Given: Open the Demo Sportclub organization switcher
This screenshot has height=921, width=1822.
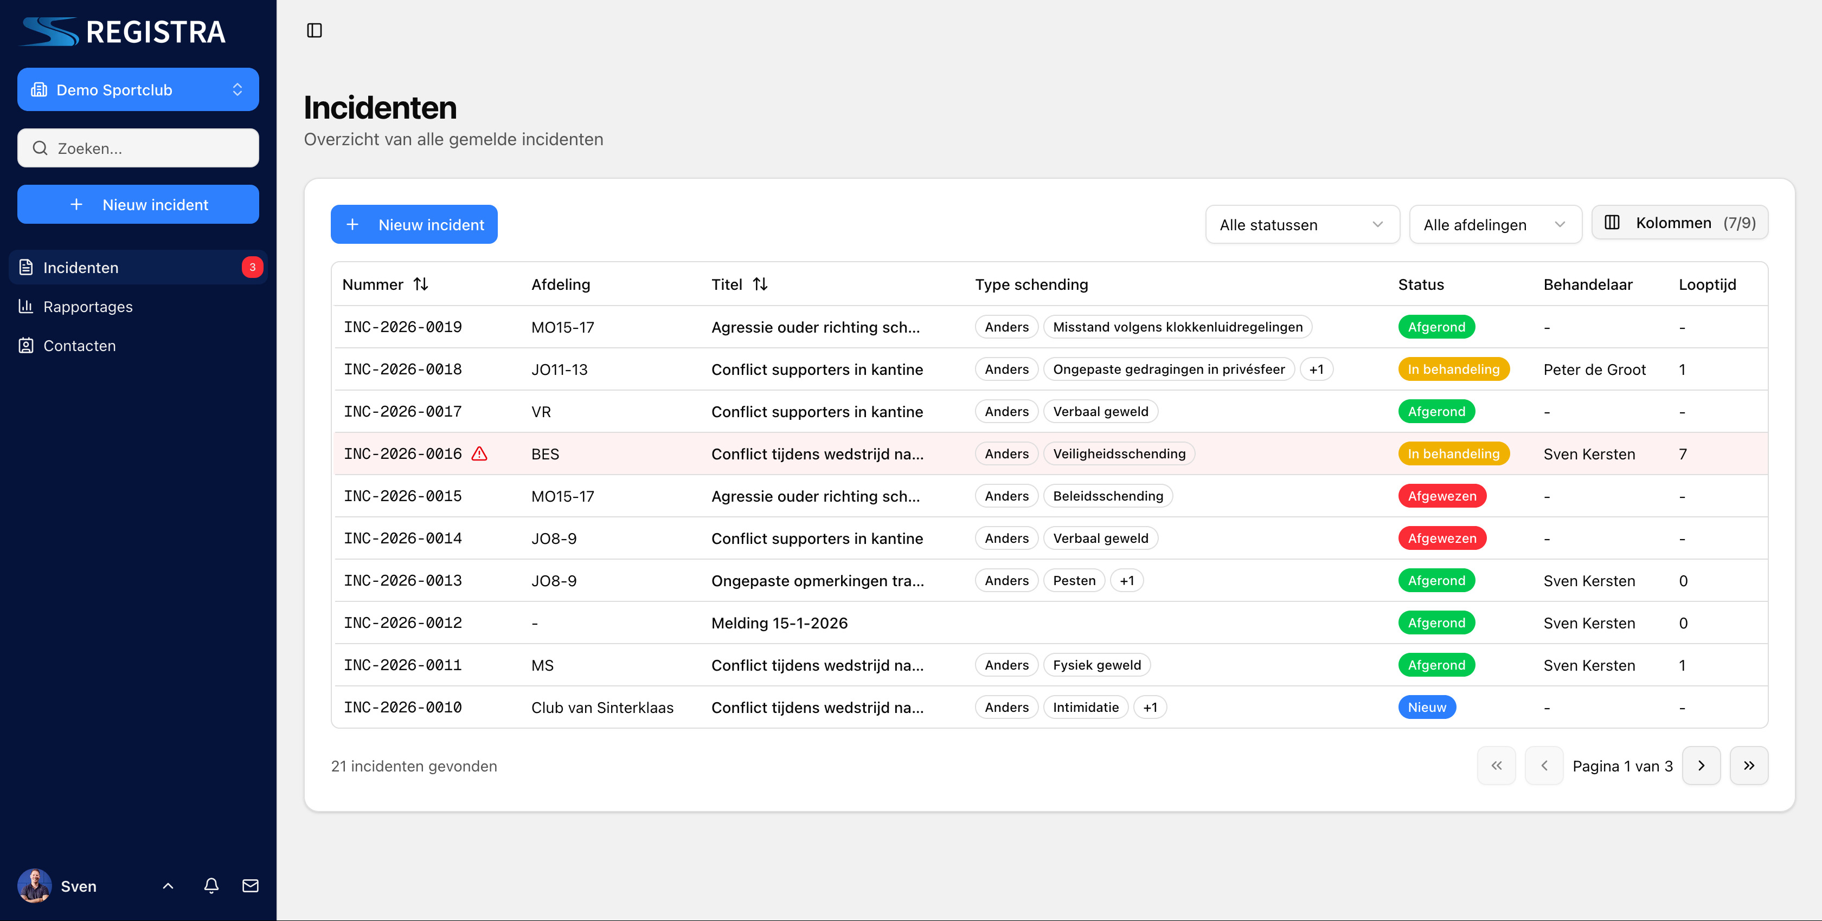Looking at the screenshot, I should click(138, 89).
